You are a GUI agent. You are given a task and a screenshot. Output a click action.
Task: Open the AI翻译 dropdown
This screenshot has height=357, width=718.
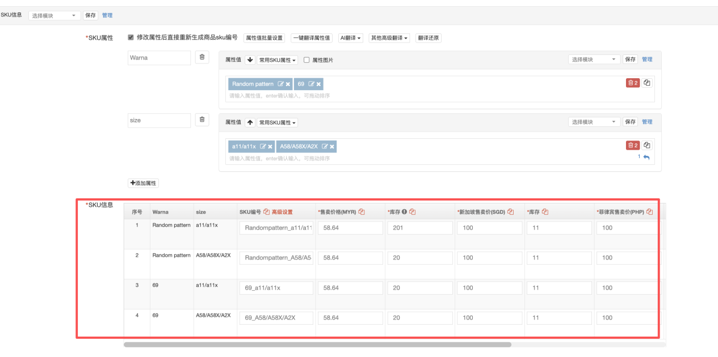(x=350, y=38)
